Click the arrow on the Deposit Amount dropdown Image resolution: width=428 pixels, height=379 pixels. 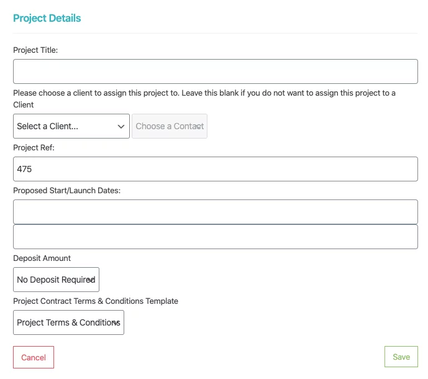[91, 280]
